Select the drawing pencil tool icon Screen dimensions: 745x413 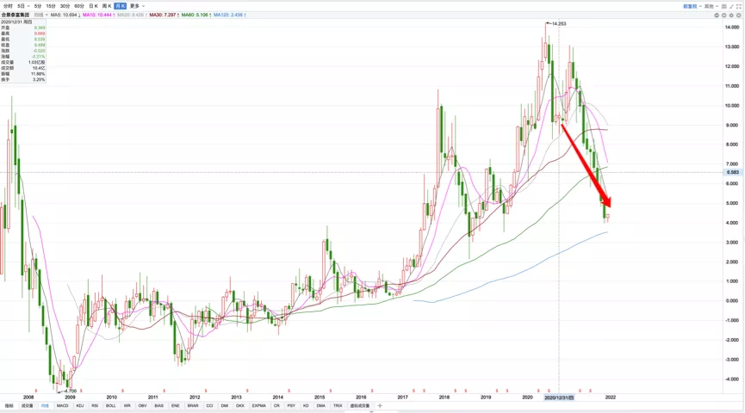point(731,6)
